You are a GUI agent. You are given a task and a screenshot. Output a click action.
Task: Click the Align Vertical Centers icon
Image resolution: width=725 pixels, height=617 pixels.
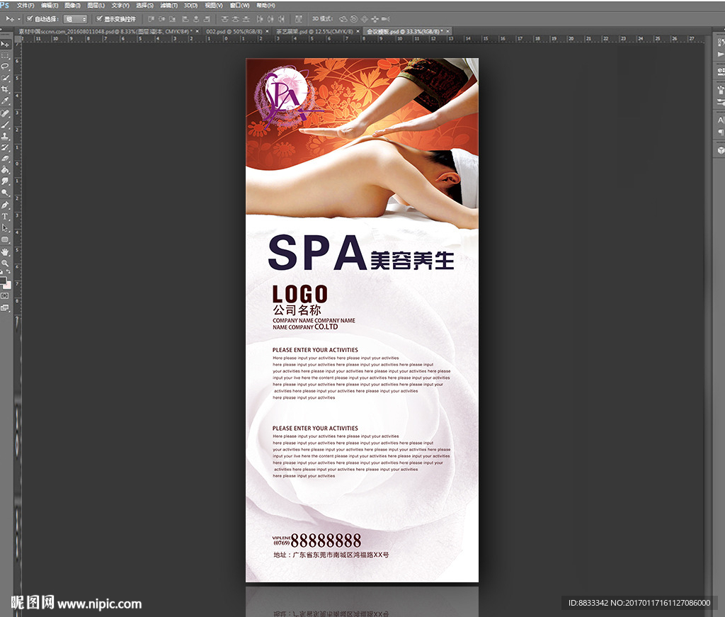coord(162,19)
